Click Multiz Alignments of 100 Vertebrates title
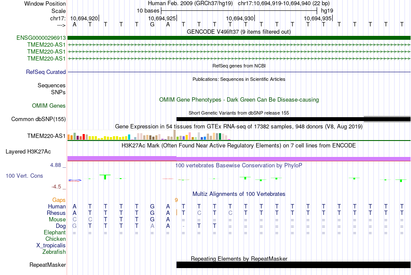The image size is (411, 275). [239, 194]
